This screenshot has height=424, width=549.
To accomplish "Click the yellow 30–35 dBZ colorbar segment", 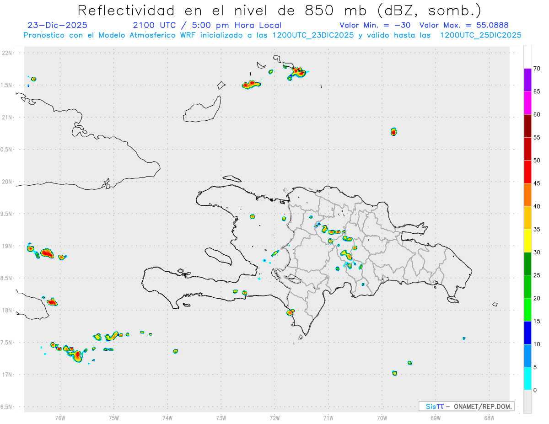I will coord(527,241).
